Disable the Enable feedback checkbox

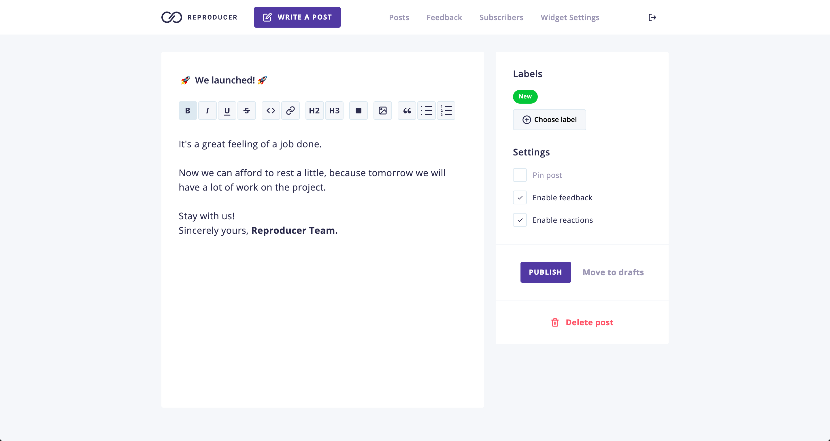point(520,198)
